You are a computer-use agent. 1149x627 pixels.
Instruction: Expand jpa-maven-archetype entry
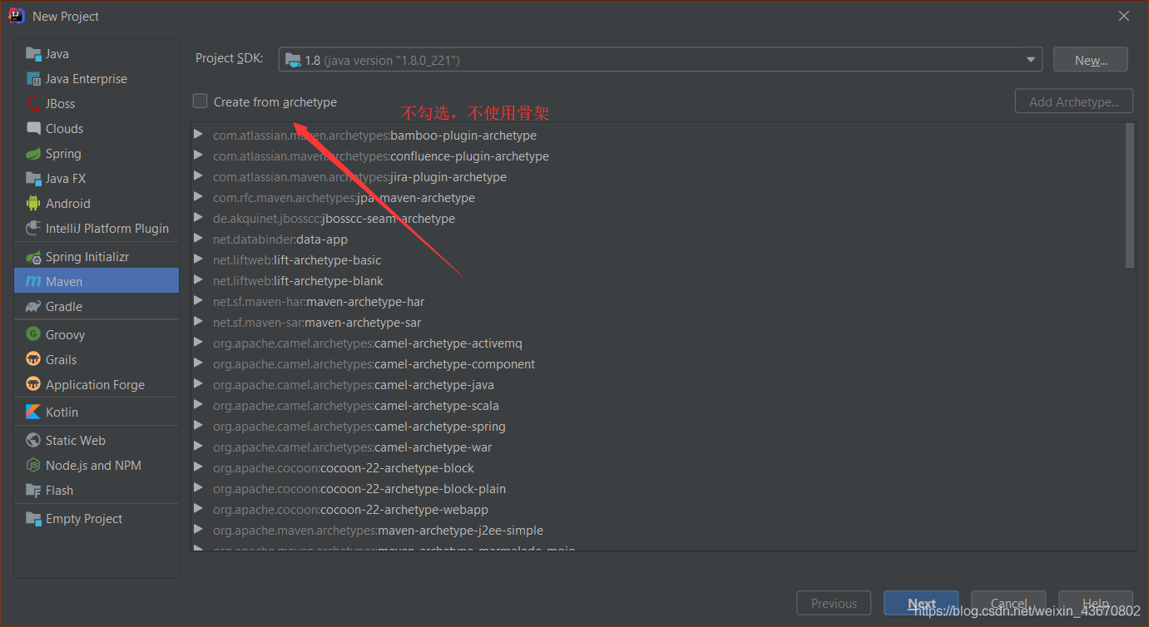pos(198,197)
